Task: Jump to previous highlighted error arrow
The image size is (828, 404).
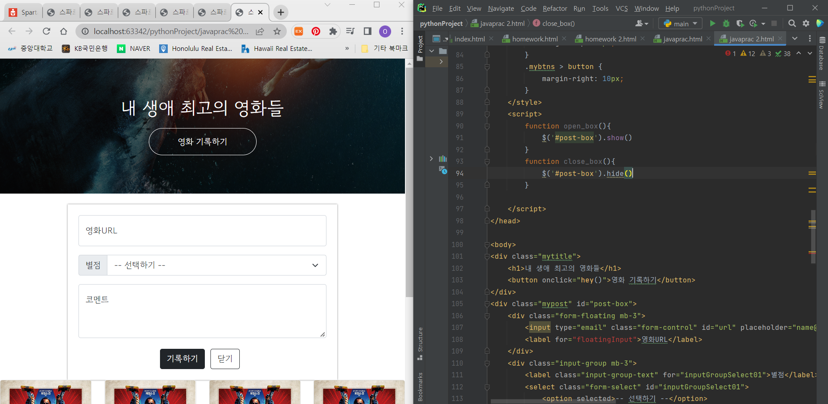Action: point(799,53)
